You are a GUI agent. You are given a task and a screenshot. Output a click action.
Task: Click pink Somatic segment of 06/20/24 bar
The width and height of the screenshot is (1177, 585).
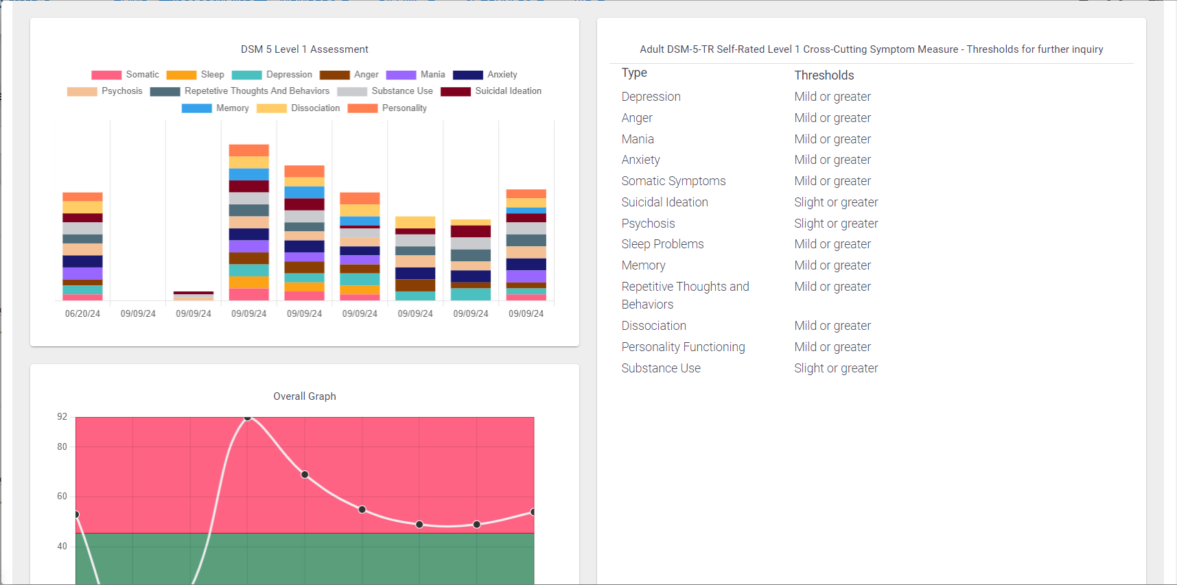pyautogui.click(x=82, y=298)
